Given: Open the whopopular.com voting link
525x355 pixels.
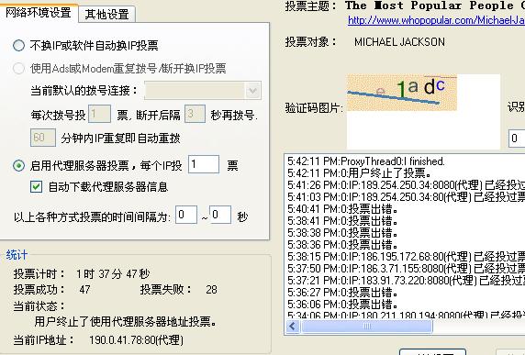Looking at the screenshot, I should [436, 20].
